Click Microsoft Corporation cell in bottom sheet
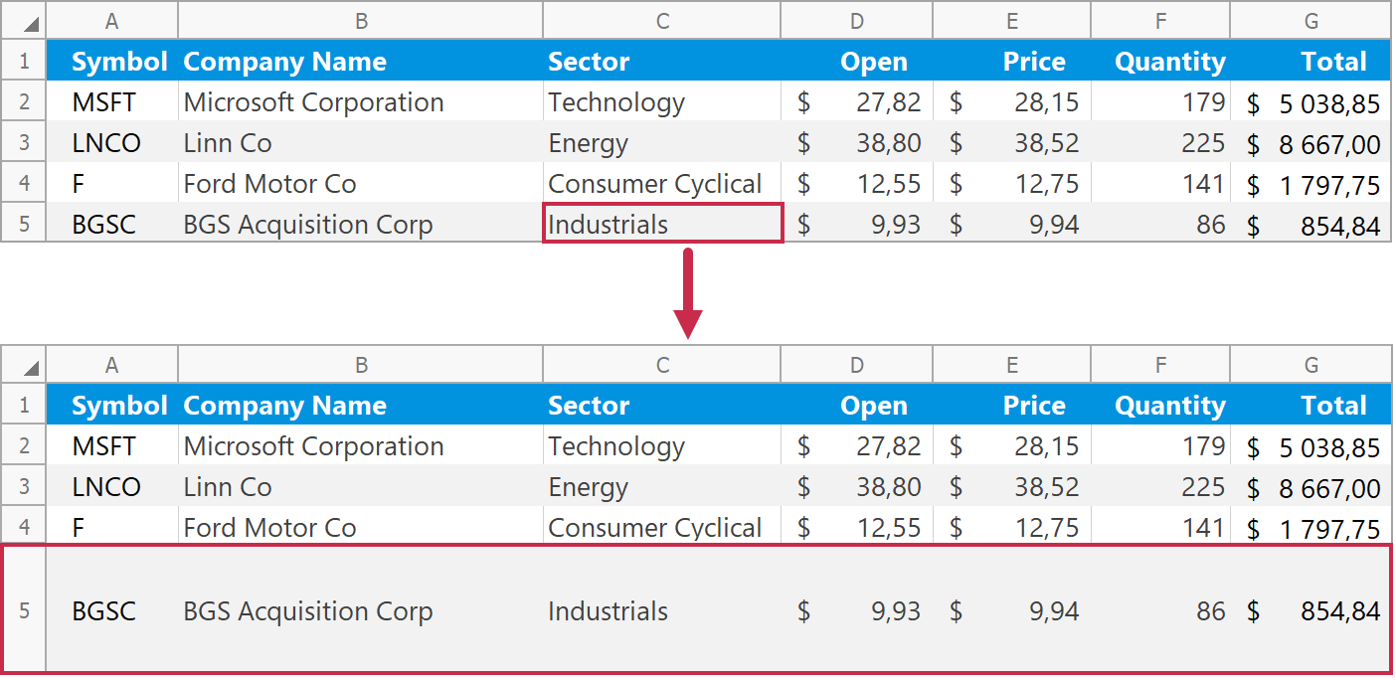 pyautogui.click(x=360, y=446)
